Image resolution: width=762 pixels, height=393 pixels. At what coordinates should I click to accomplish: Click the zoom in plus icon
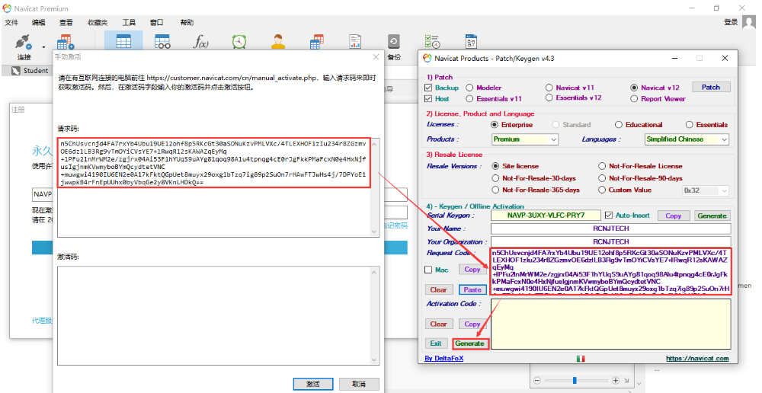[x=615, y=380]
